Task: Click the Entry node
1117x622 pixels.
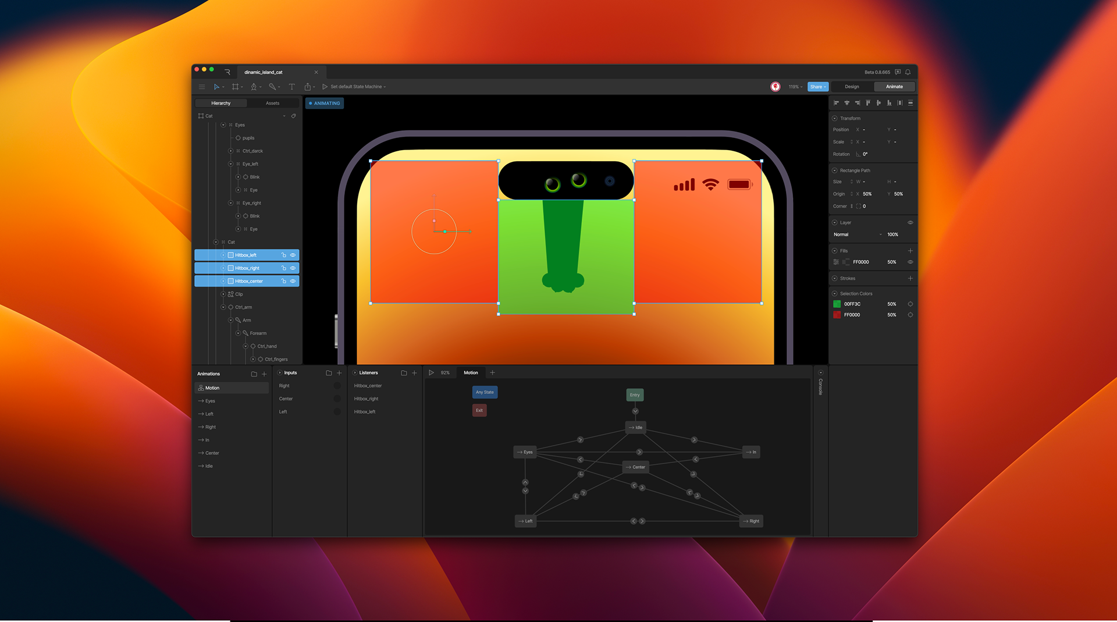Action: [635, 395]
